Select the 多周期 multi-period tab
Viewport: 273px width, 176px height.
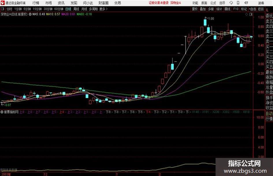[x=93, y=9]
